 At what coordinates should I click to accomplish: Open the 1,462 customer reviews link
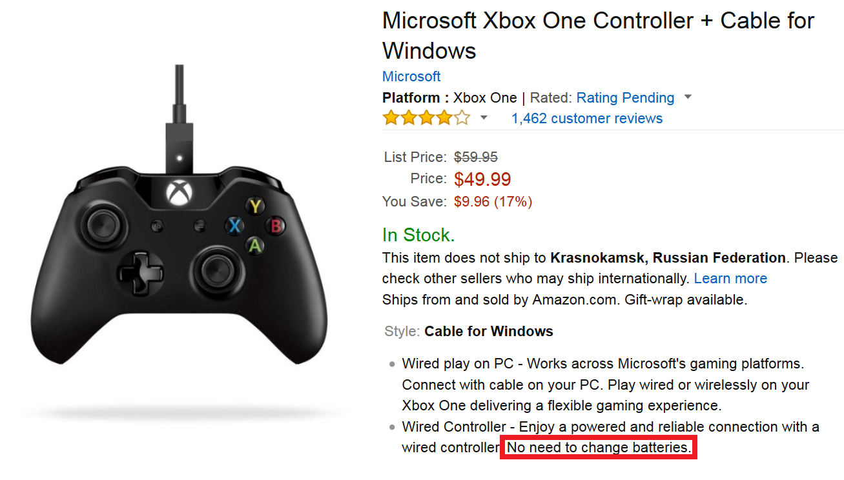coord(586,118)
